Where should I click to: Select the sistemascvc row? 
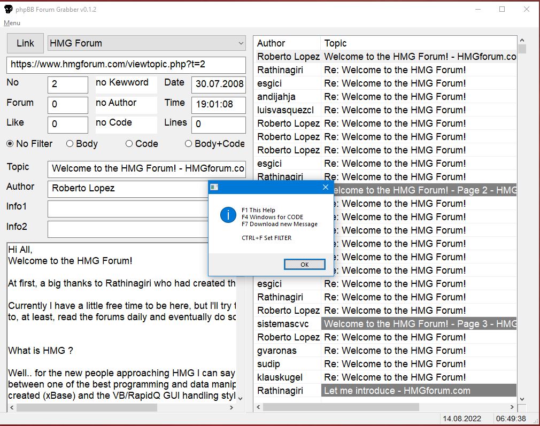click(385, 324)
